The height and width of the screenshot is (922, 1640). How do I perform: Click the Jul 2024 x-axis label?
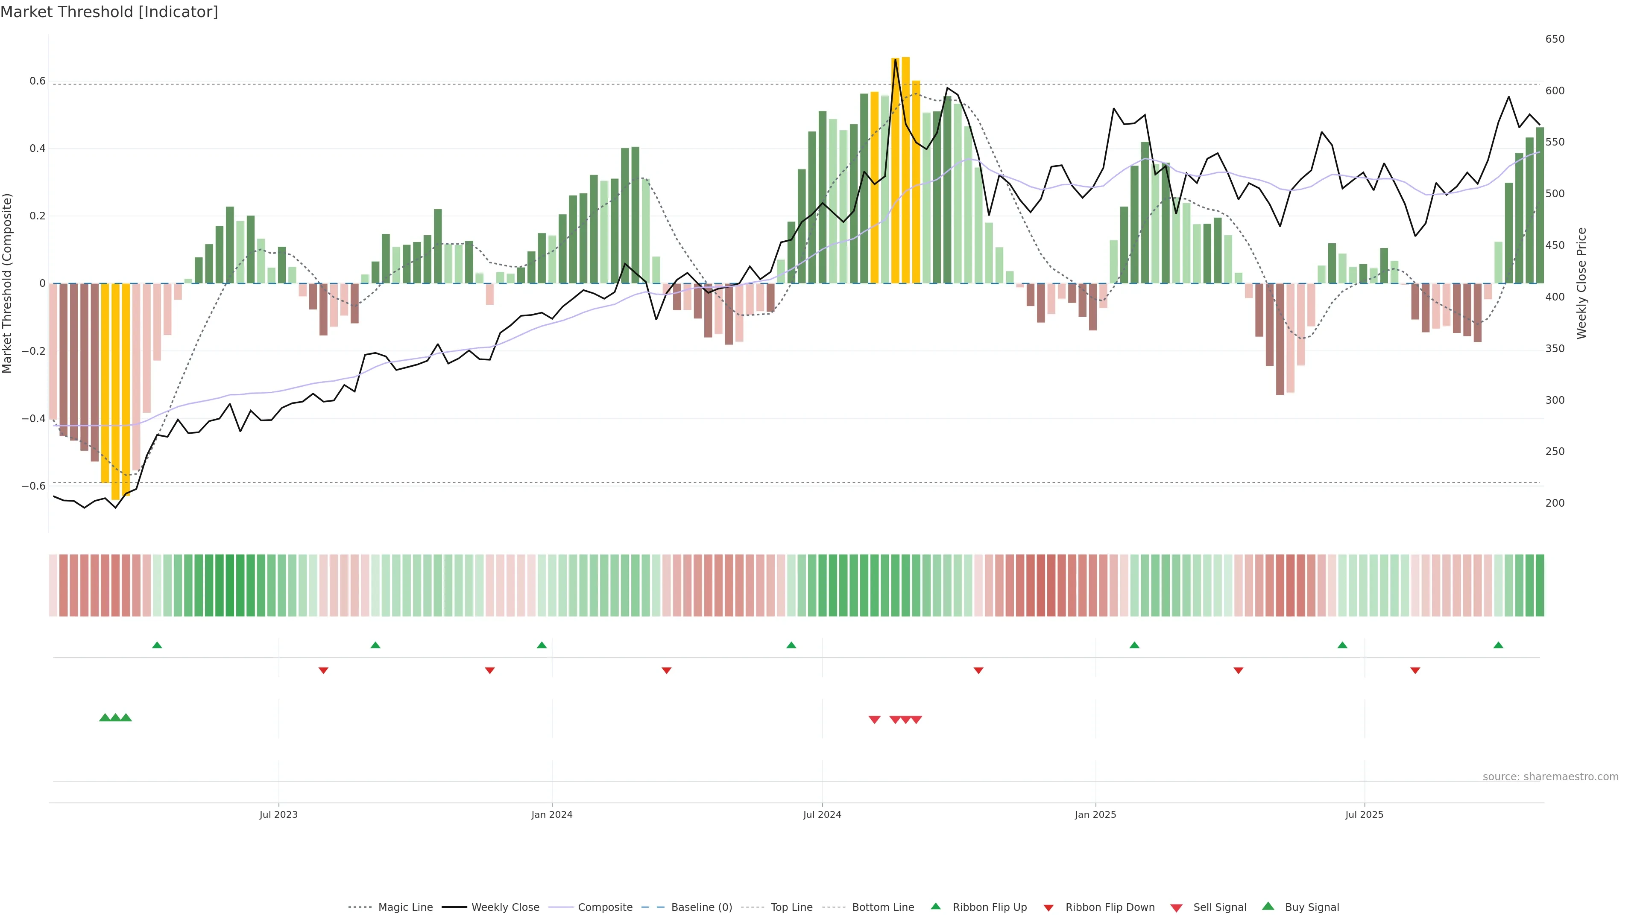pyautogui.click(x=822, y=814)
